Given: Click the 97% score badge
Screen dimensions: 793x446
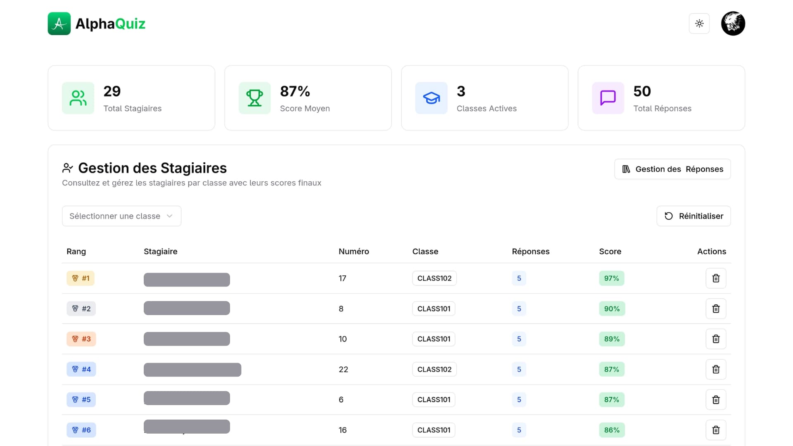Looking at the screenshot, I should point(612,278).
